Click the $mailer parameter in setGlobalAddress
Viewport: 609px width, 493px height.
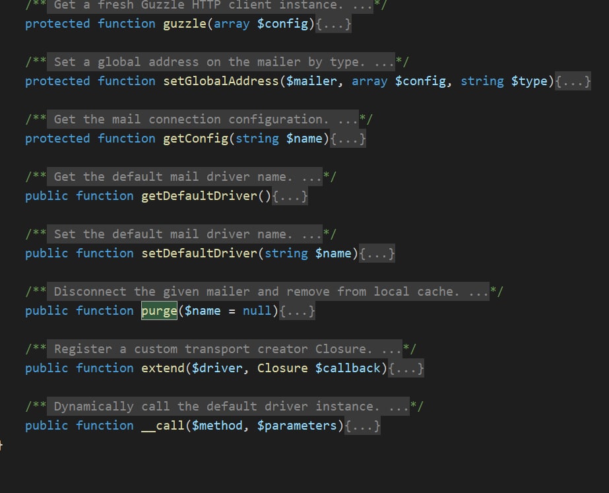[311, 81]
